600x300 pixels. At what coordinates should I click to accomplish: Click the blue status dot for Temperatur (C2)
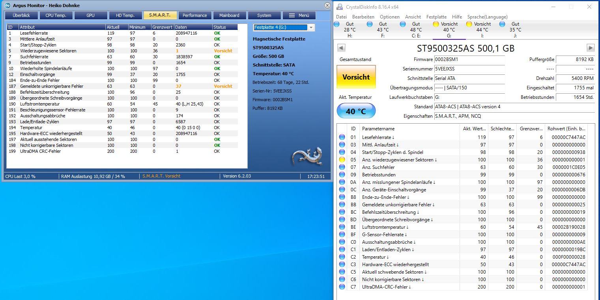342,257
